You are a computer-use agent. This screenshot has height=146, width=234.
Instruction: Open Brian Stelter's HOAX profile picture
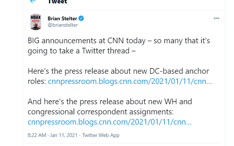(36, 22)
